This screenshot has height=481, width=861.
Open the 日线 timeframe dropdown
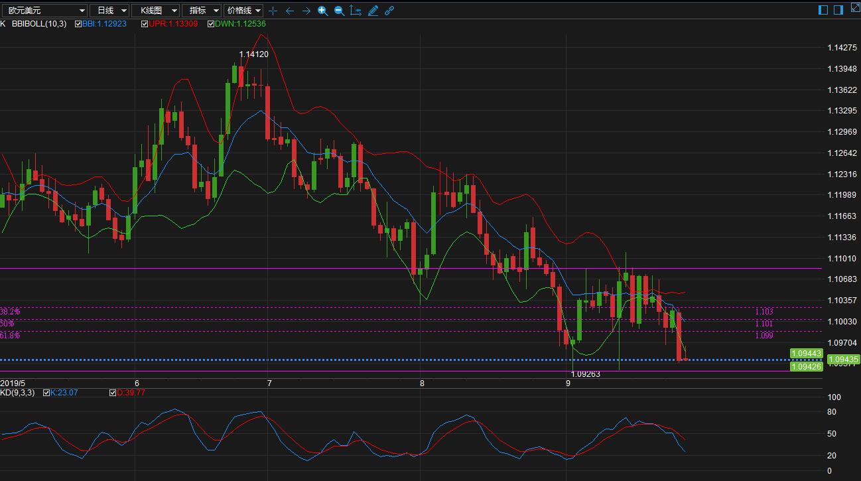[x=110, y=11]
